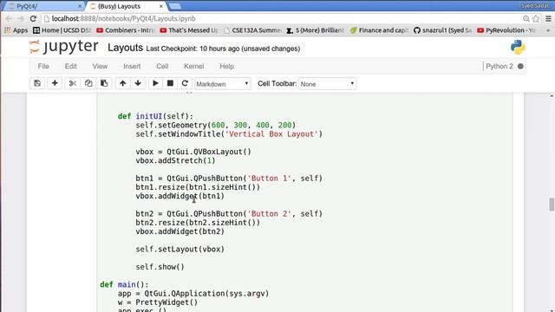Click the scrollbar up arrow

coord(552,96)
